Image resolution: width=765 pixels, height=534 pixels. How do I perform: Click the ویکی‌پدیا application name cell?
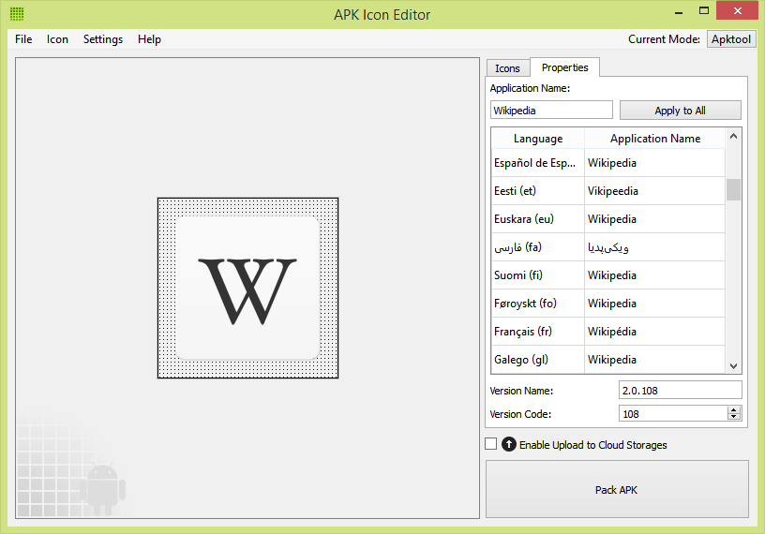click(x=655, y=247)
